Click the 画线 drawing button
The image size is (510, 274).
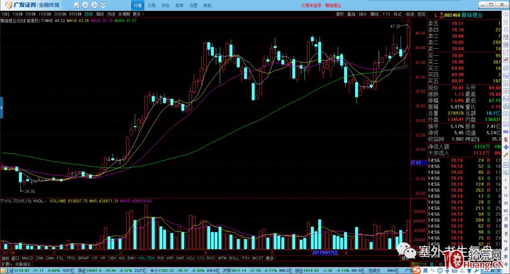tap(374, 14)
